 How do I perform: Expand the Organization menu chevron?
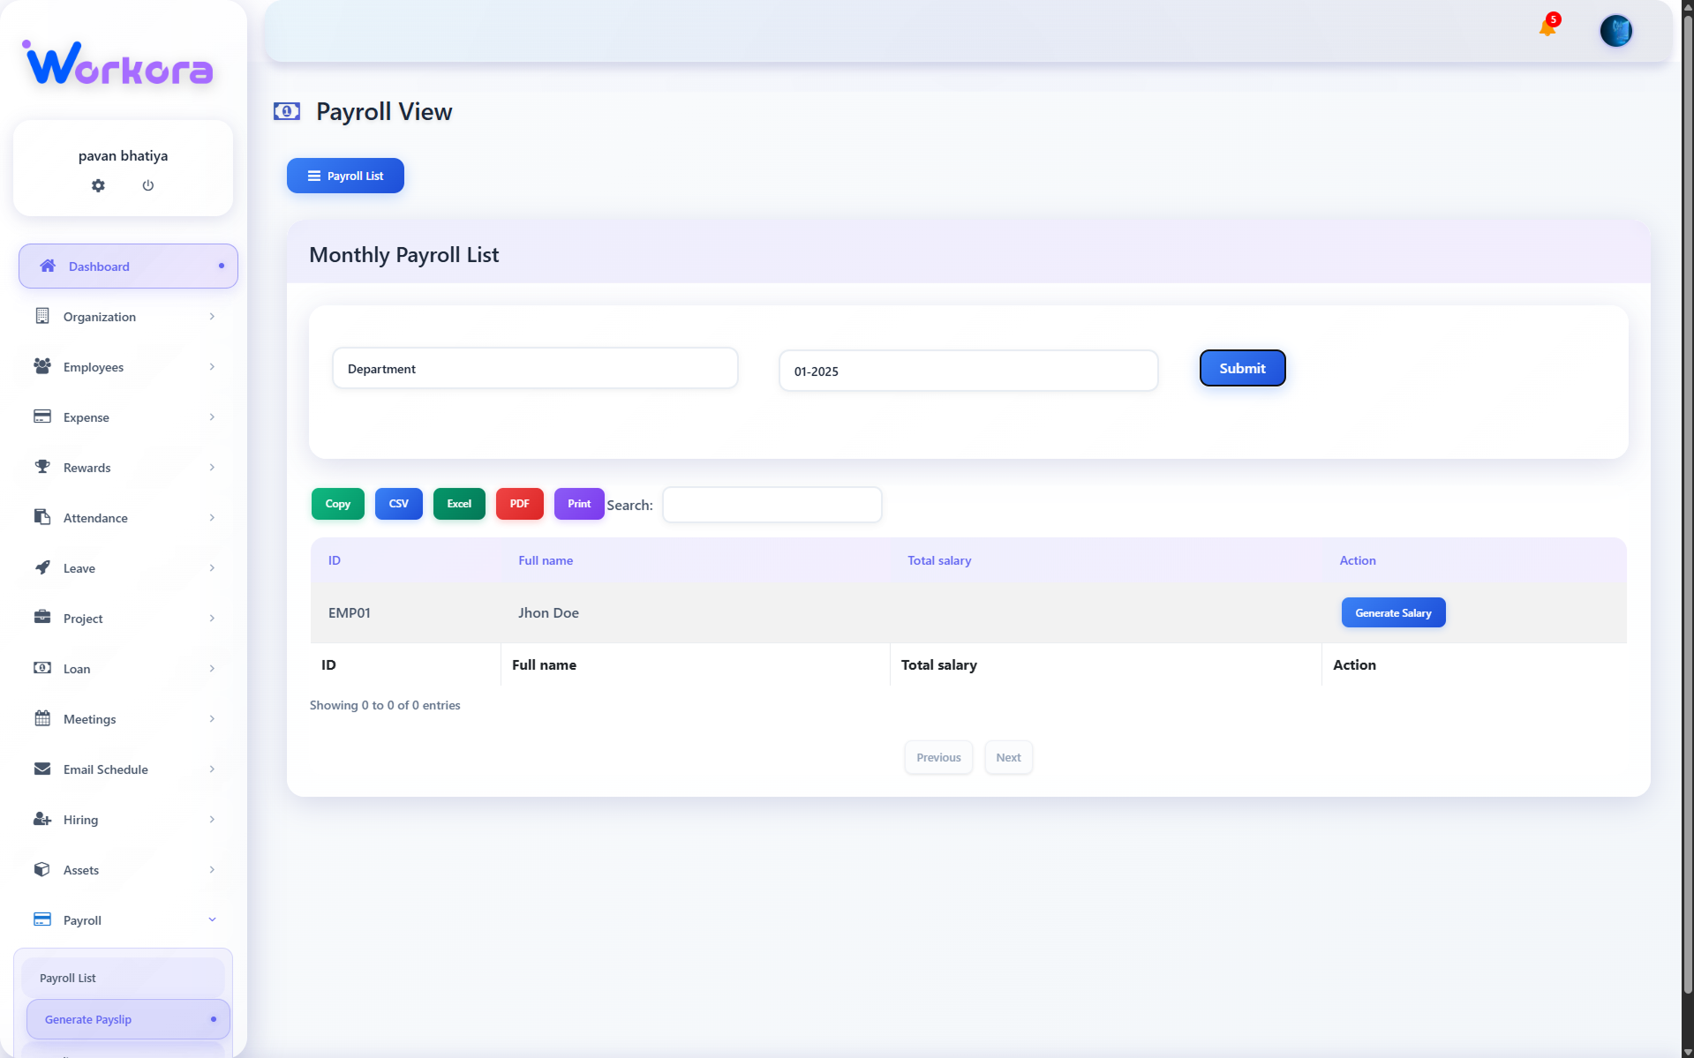coord(212,317)
